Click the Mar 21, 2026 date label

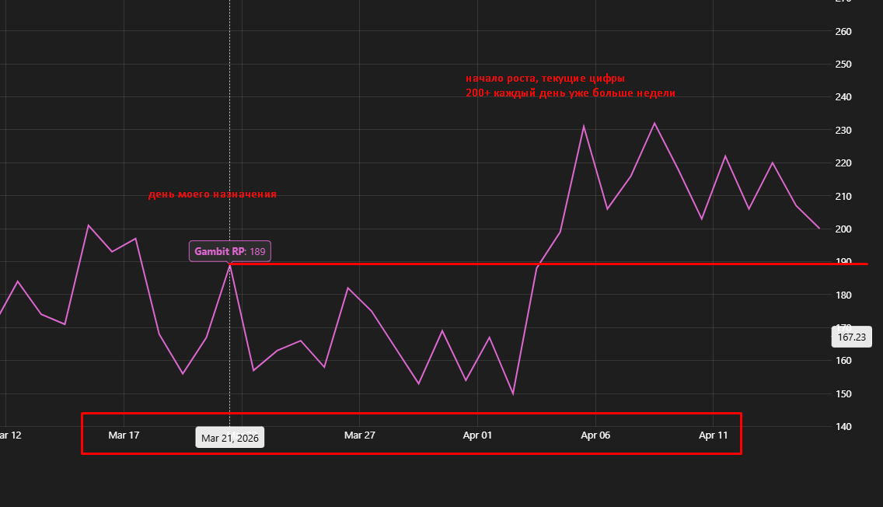(x=229, y=438)
